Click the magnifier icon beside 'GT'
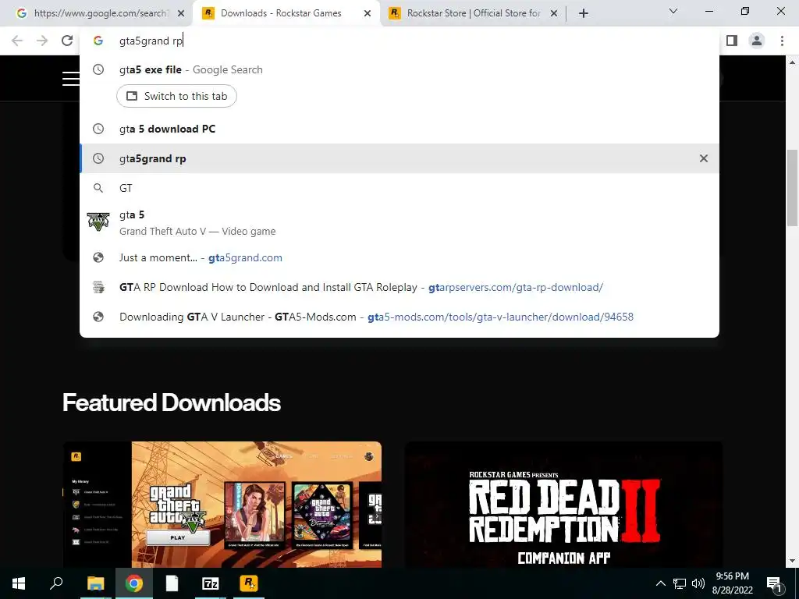799x599 pixels. point(98,188)
